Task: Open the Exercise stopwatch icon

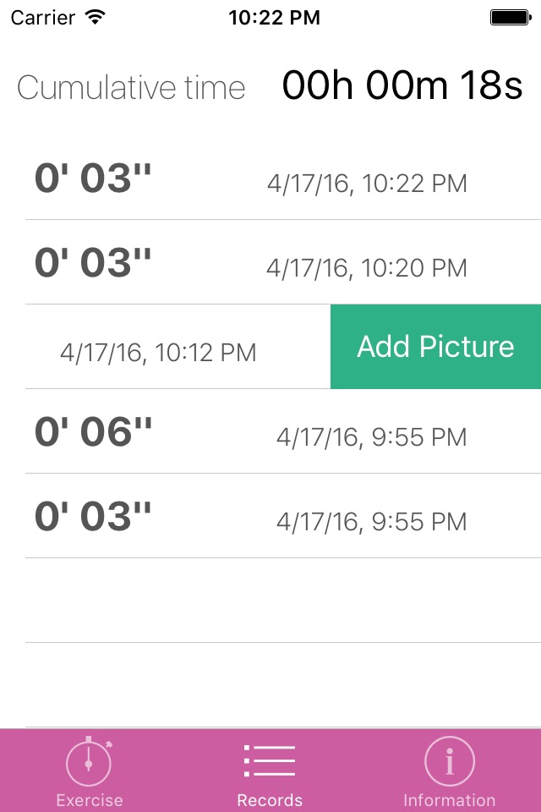Action: tap(90, 761)
